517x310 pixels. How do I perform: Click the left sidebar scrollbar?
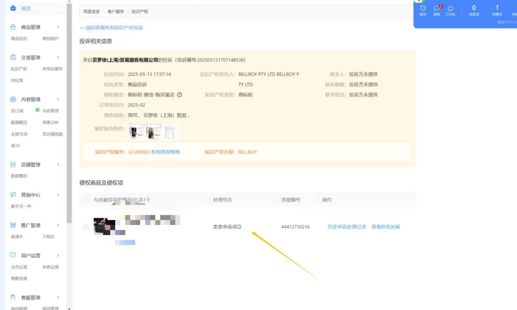pos(69,86)
